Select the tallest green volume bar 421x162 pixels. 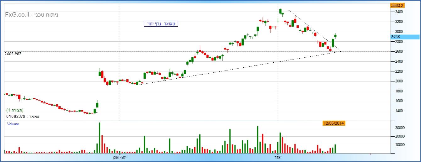tap(99, 138)
